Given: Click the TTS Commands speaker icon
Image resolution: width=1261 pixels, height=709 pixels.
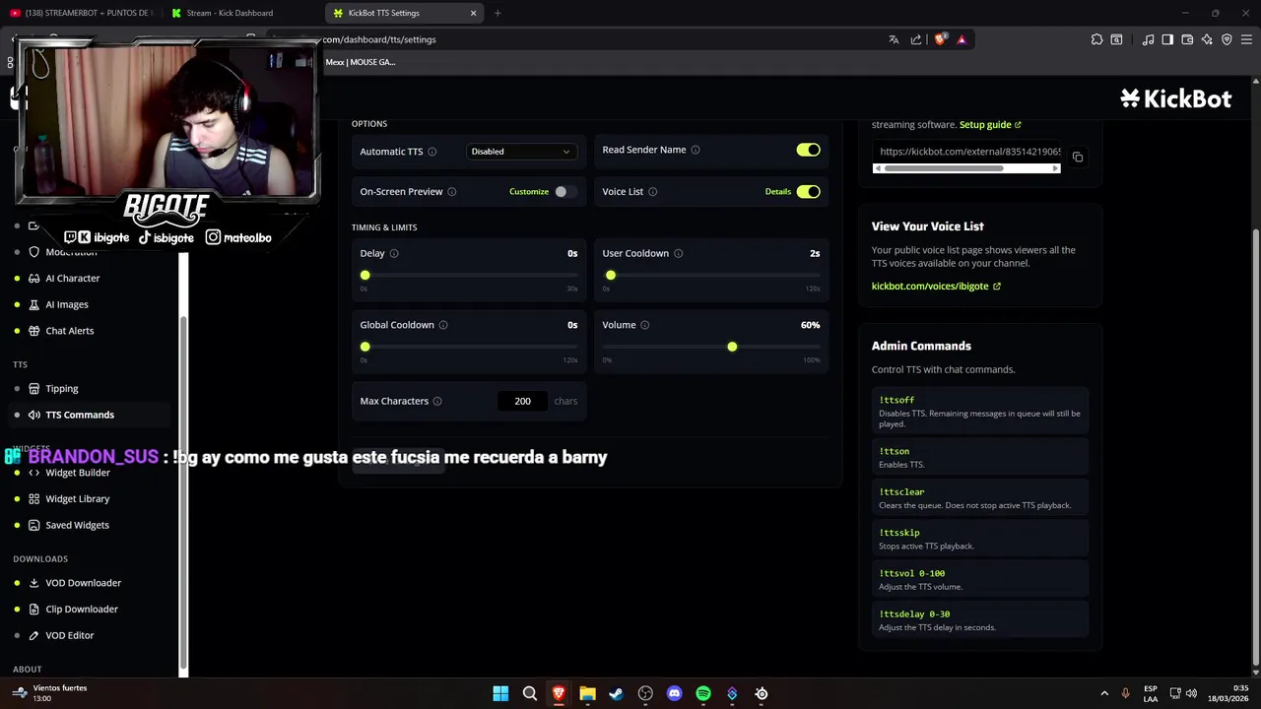Looking at the screenshot, I should [33, 415].
